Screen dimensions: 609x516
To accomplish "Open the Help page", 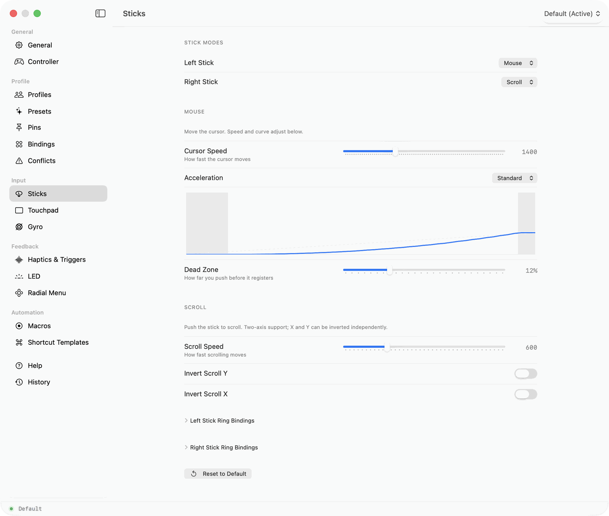I will pyautogui.click(x=58, y=366).
